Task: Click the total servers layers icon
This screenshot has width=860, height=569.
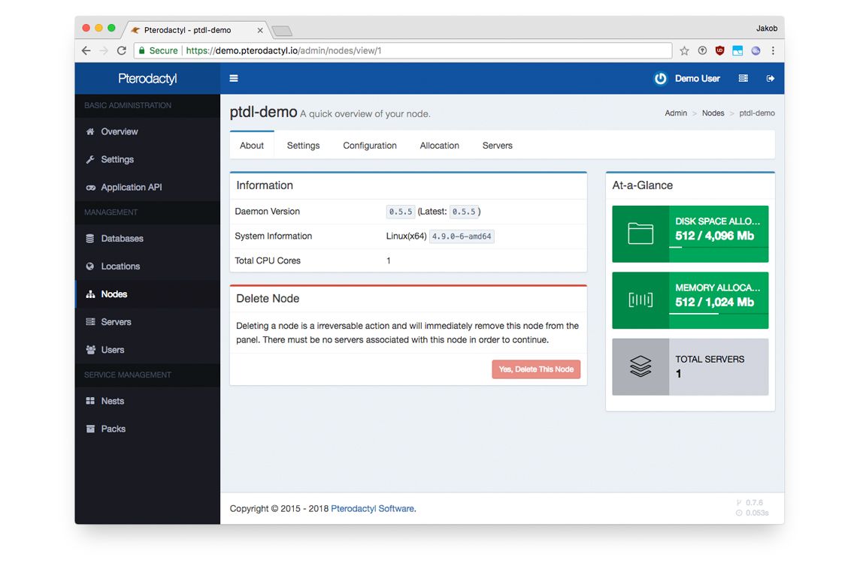Action: click(x=640, y=366)
